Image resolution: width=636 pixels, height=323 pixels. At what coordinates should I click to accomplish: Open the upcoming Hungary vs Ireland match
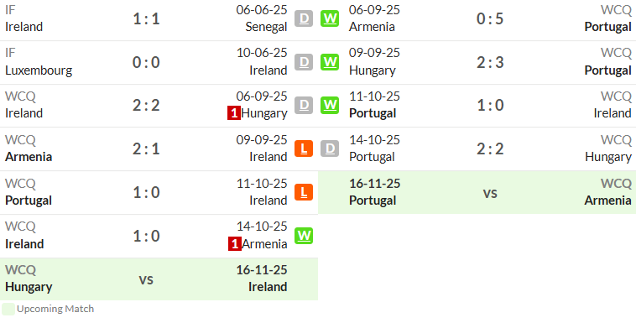point(159,279)
